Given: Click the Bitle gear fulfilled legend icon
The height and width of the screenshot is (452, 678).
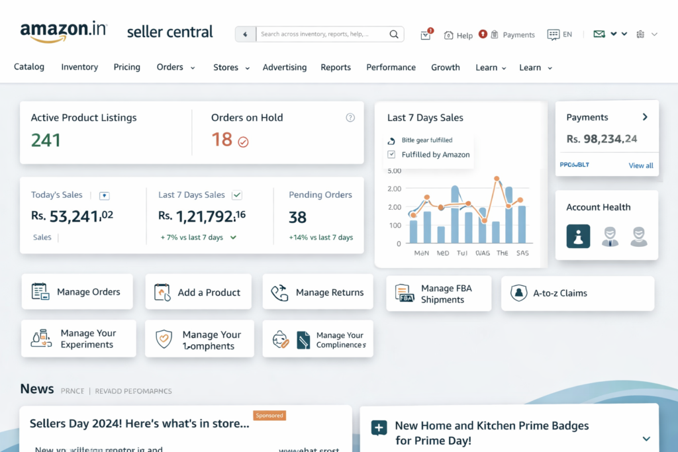Looking at the screenshot, I should [x=391, y=140].
